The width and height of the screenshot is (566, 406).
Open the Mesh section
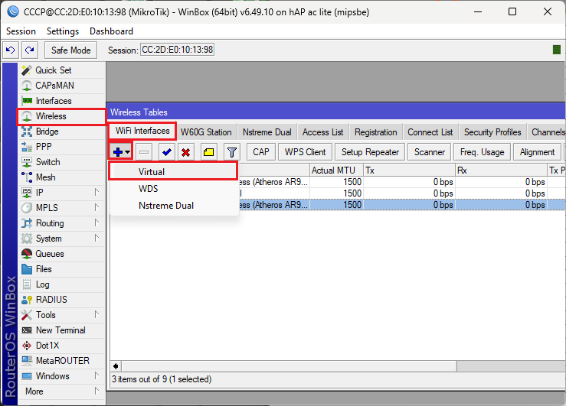coord(61,177)
